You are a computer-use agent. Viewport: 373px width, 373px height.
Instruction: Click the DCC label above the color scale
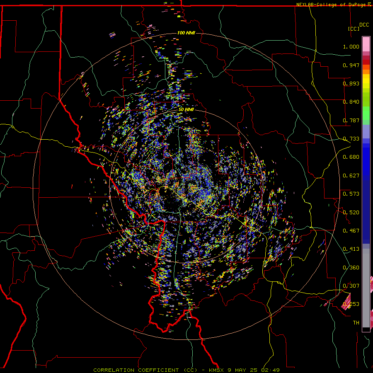click(364, 25)
